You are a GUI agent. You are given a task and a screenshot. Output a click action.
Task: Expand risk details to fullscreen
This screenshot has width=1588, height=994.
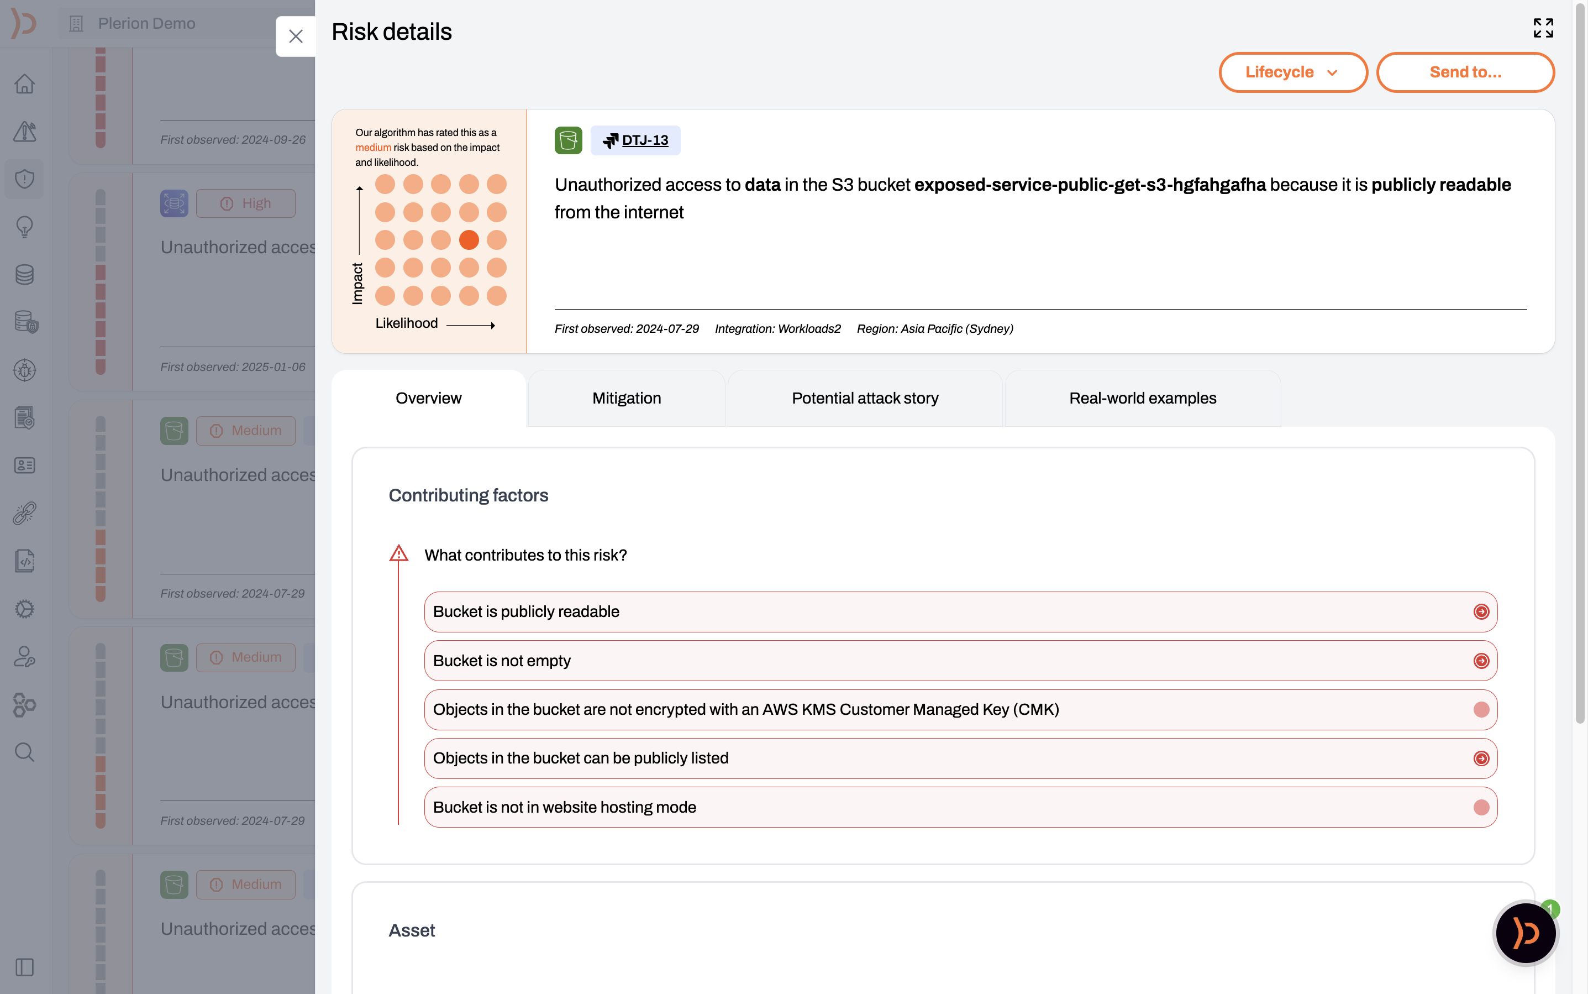click(1543, 28)
